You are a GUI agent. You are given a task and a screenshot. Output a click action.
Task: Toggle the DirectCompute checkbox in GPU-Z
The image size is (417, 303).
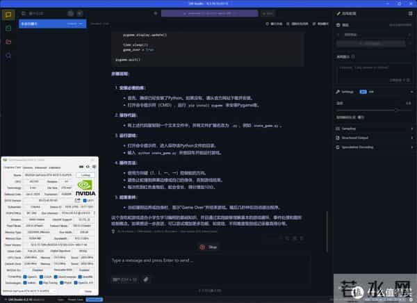click(x=56, y=277)
